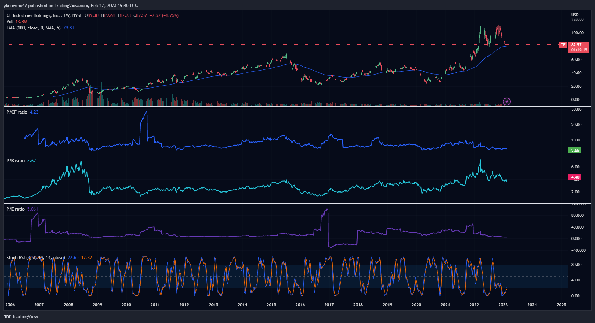595x323 pixels.
Task: Click the 2012 year label on time axis
Action: [184, 305]
